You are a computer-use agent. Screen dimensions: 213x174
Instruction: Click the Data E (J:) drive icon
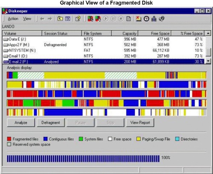point(6,39)
